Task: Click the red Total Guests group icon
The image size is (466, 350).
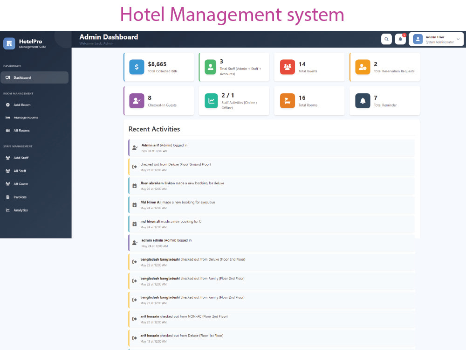Action: [x=288, y=67]
